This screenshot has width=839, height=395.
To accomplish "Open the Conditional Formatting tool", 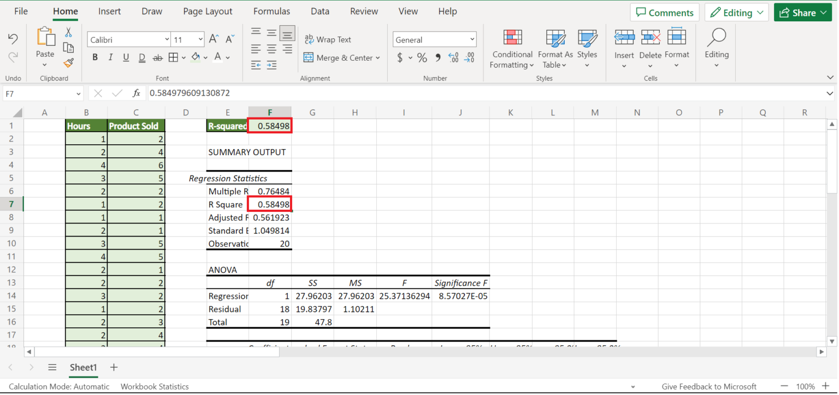I will coord(511,49).
